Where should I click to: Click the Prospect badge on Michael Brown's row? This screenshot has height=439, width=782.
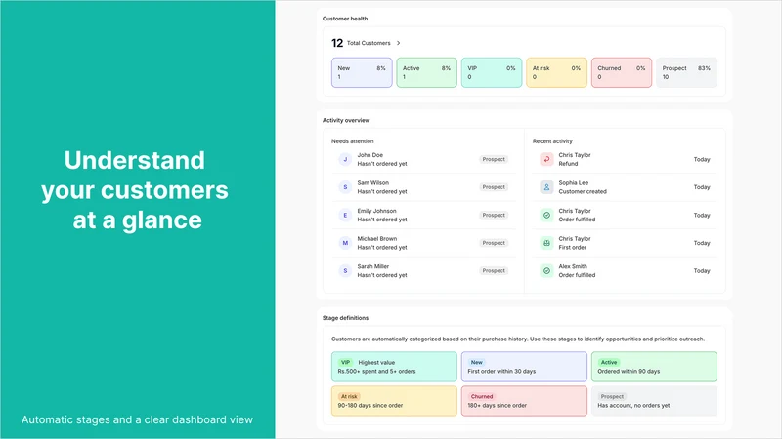point(494,243)
